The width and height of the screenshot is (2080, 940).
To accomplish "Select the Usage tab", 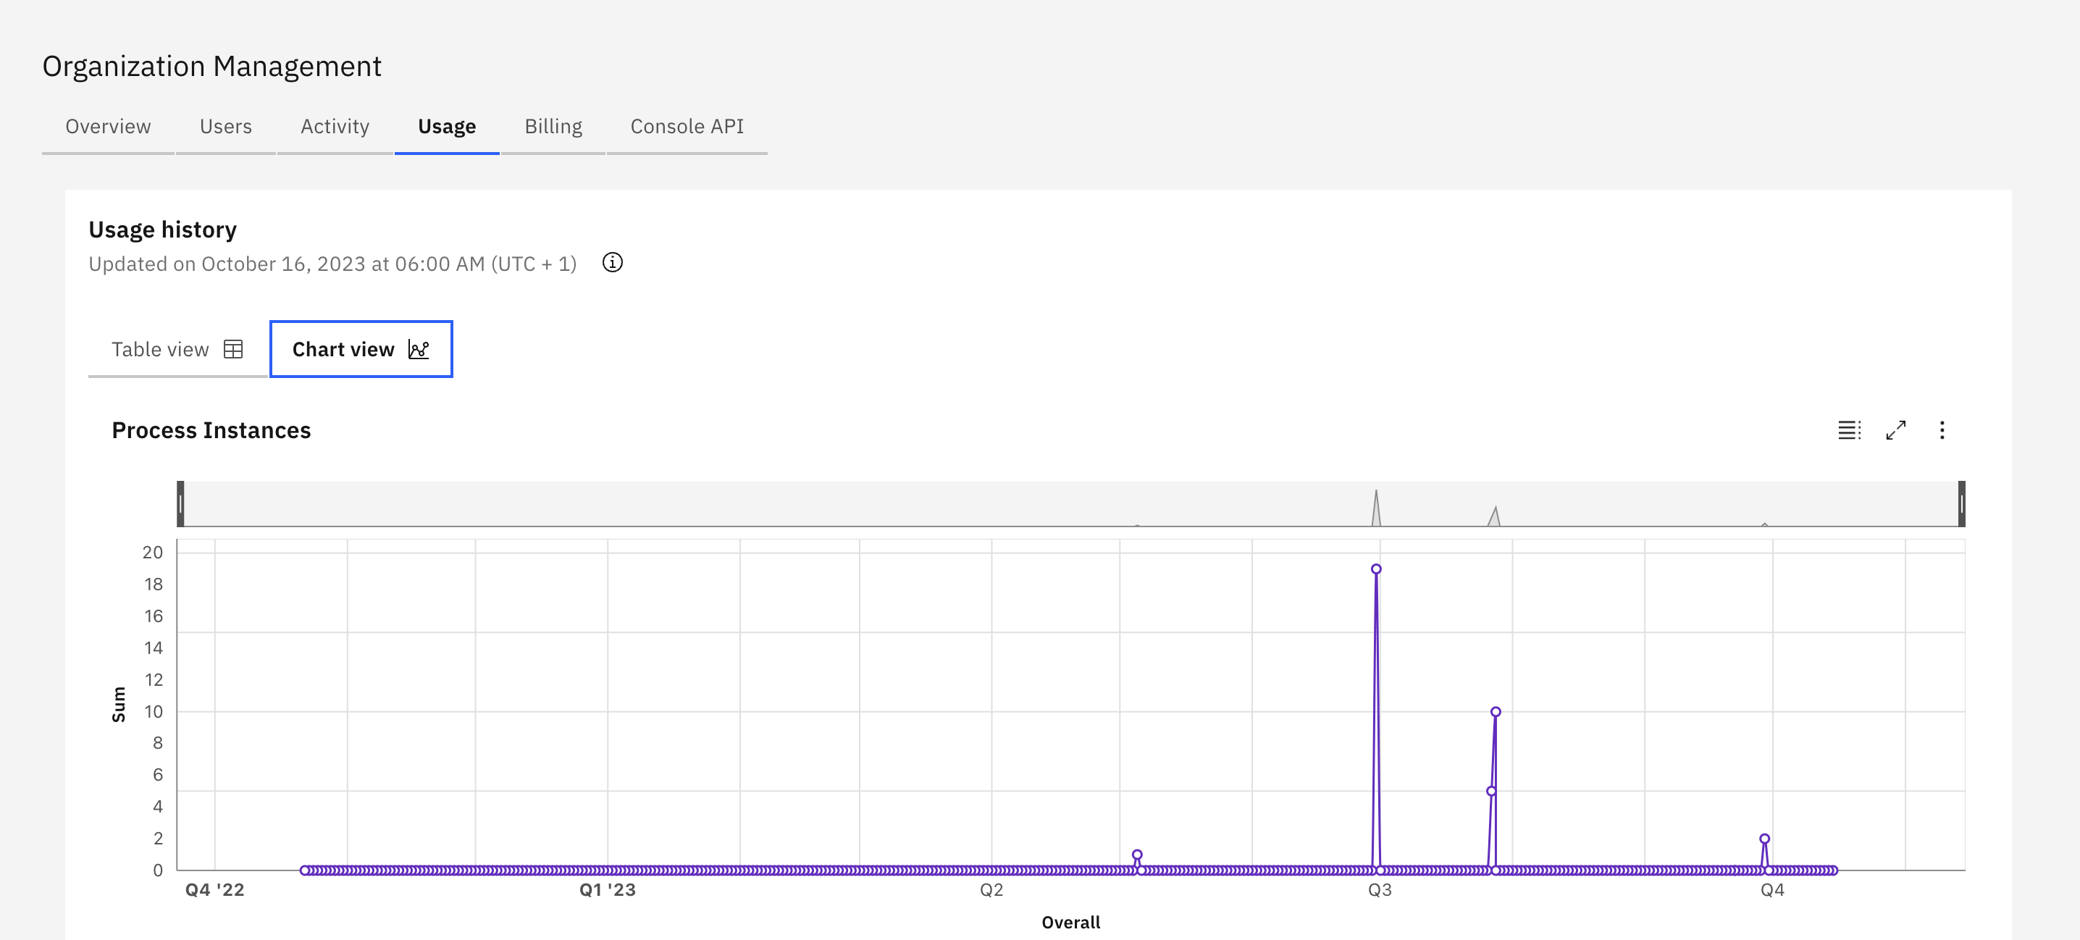I will [445, 126].
